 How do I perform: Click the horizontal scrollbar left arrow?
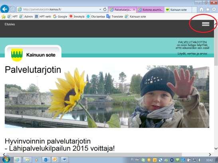4,154
